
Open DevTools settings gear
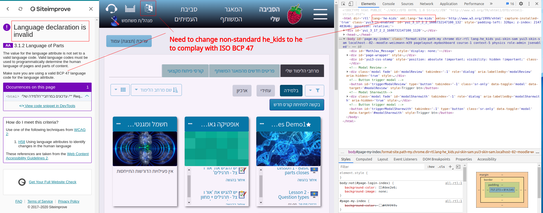pyautogui.click(x=521, y=4)
